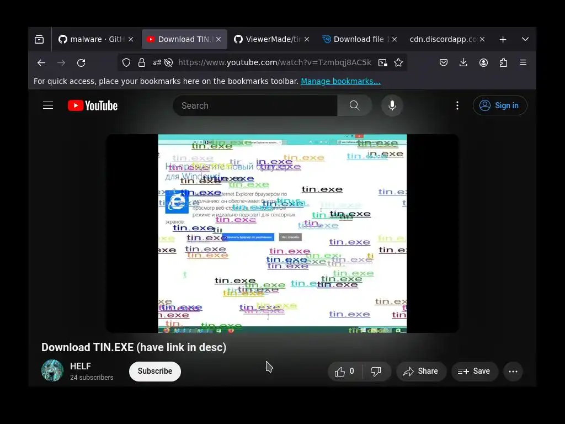Open Firefox account icon
The height and width of the screenshot is (424, 565).
coord(483,63)
